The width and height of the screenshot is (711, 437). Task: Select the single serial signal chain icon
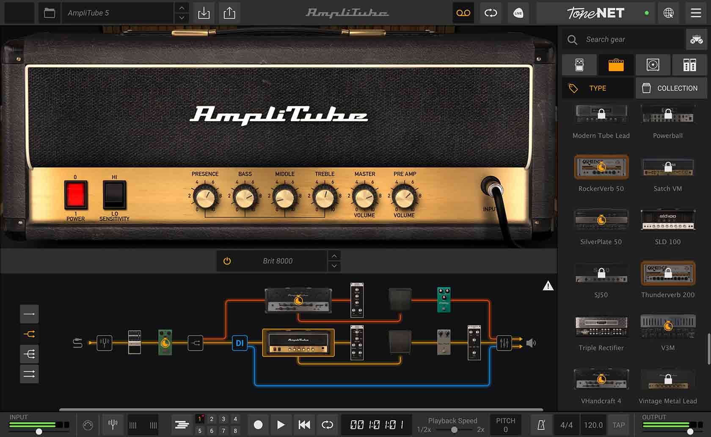click(29, 314)
